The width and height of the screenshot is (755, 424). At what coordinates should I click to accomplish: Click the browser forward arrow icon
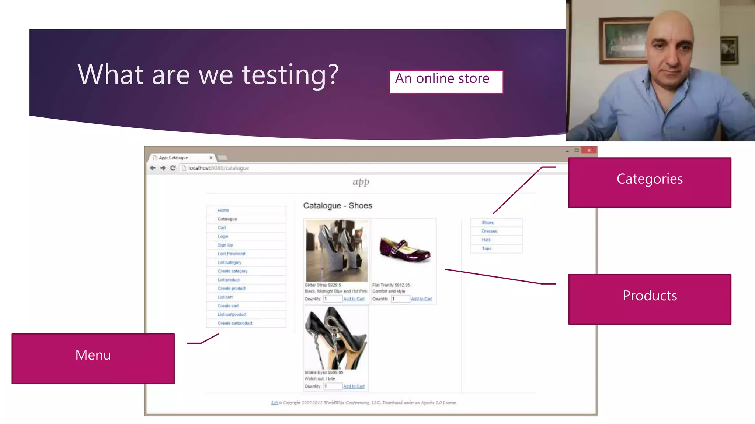(163, 168)
